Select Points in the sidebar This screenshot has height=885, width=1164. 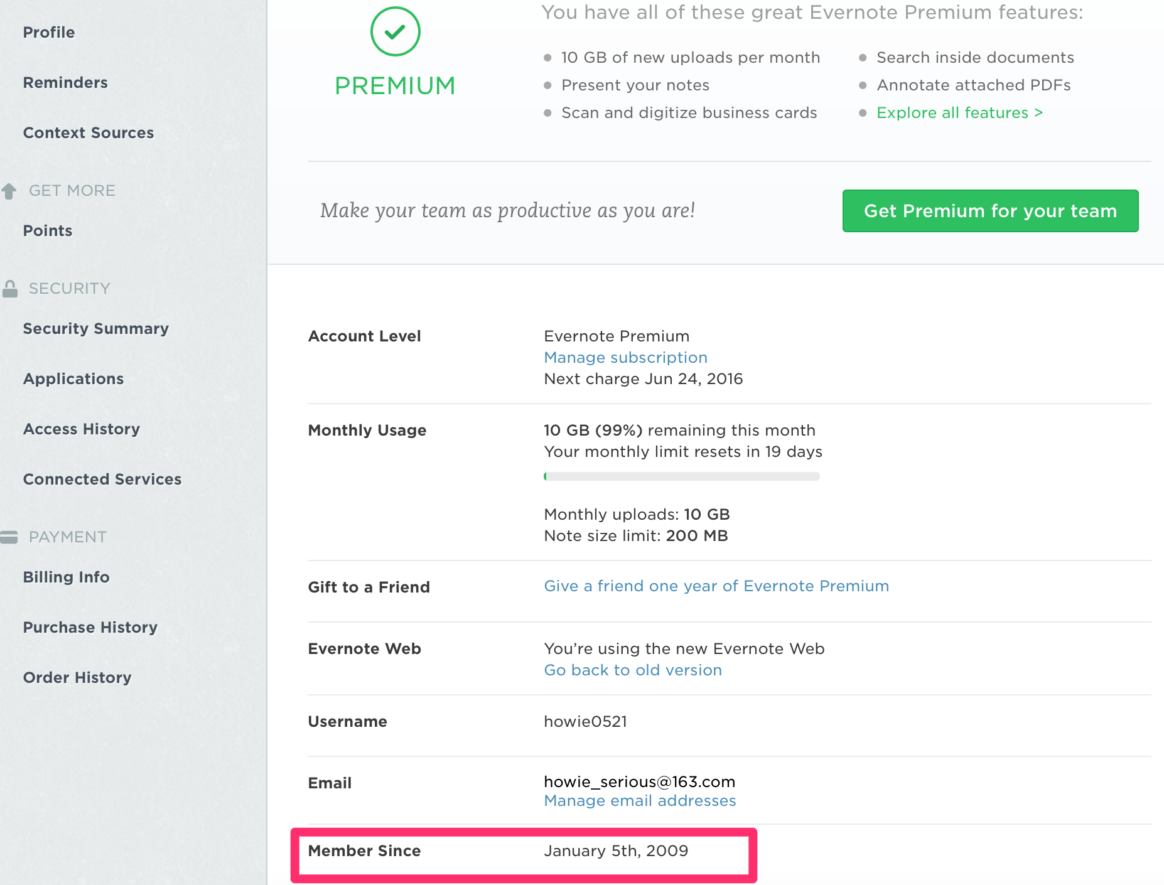click(x=48, y=231)
